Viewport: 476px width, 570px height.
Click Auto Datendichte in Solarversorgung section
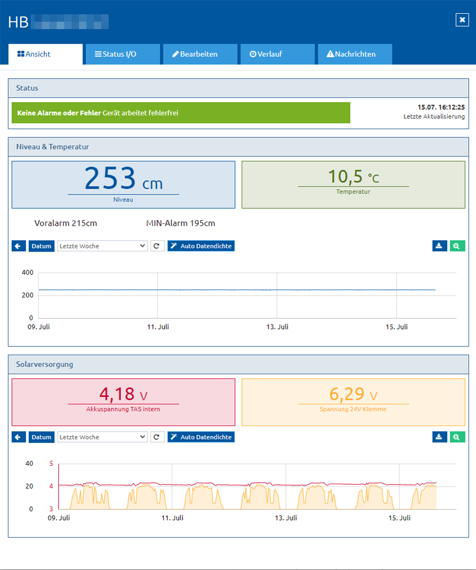[201, 437]
